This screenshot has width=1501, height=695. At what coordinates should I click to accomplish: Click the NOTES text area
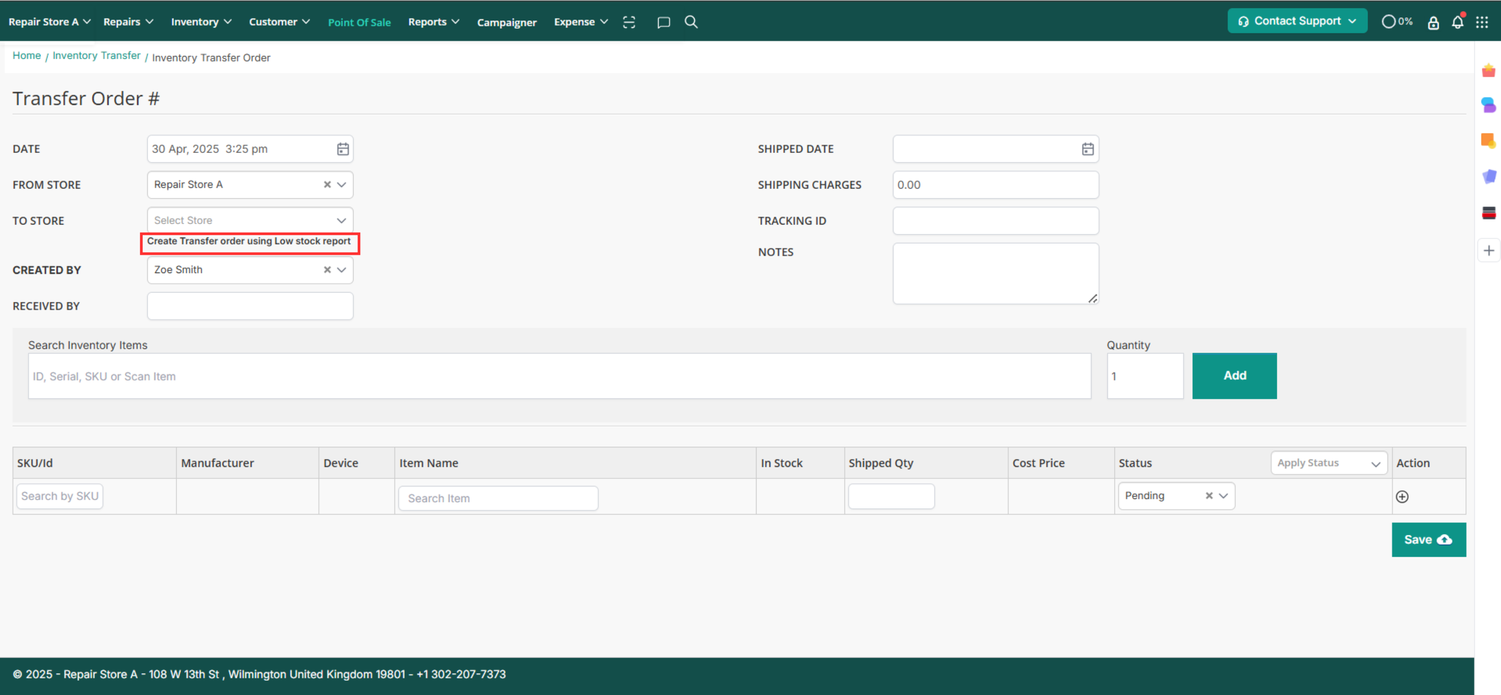pyautogui.click(x=995, y=274)
